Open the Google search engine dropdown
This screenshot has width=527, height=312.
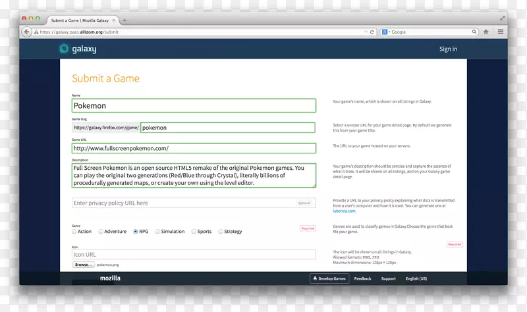[x=386, y=32]
